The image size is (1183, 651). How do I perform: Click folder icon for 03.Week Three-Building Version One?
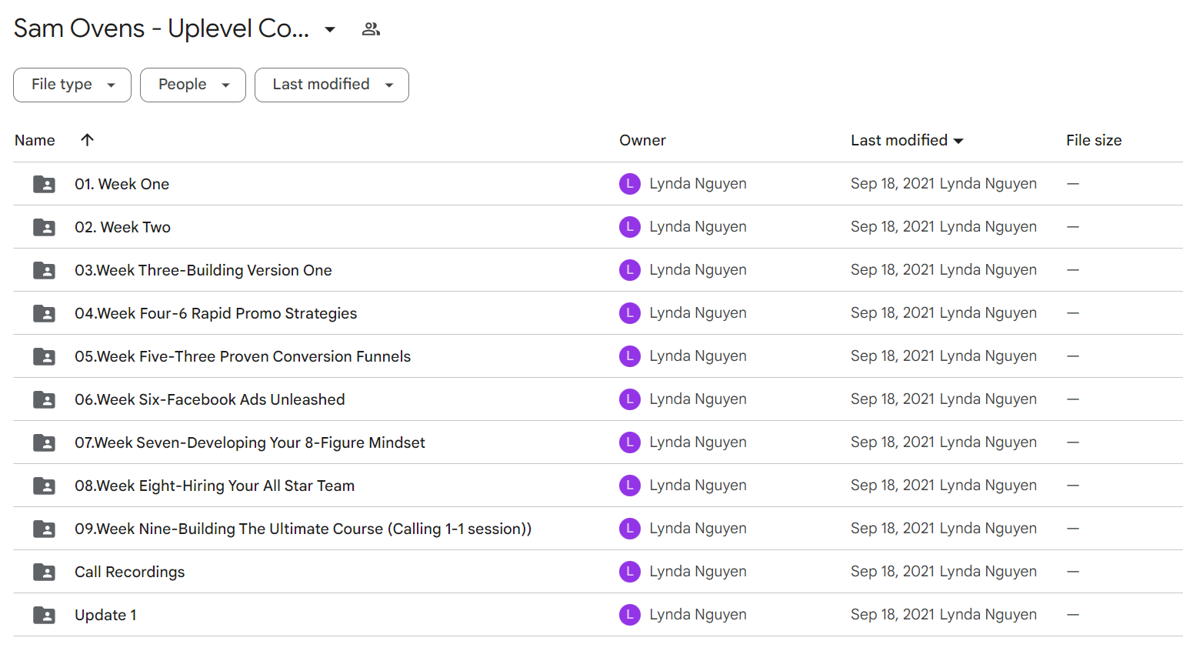click(x=44, y=270)
